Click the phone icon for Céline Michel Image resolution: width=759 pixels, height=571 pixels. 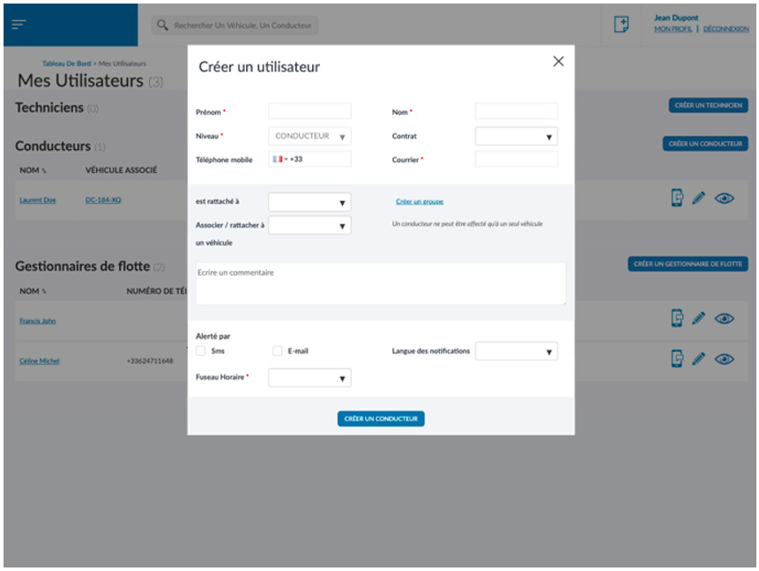(677, 359)
